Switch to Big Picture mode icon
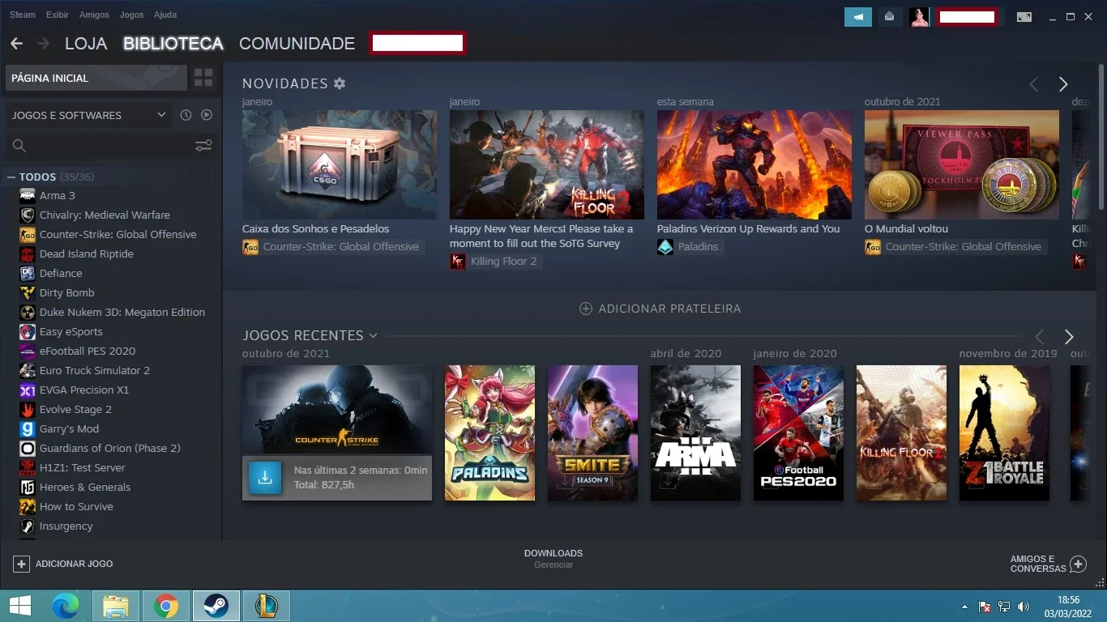The width and height of the screenshot is (1107, 622). coord(1024,17)
